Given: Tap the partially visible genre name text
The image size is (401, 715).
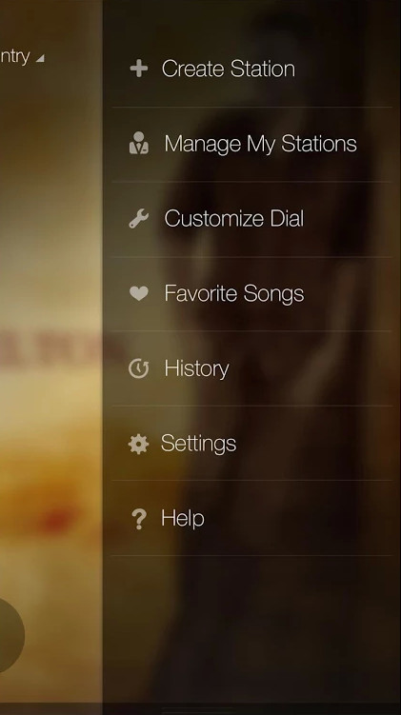Looking at the screenshot, I should tap(15, 56).
